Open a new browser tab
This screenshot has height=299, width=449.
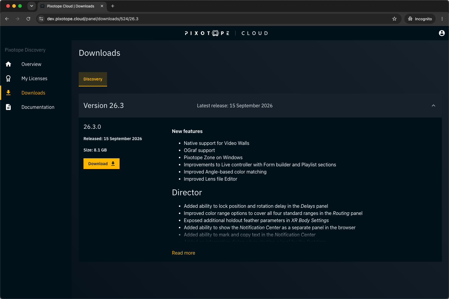click(x=113, y=6)
